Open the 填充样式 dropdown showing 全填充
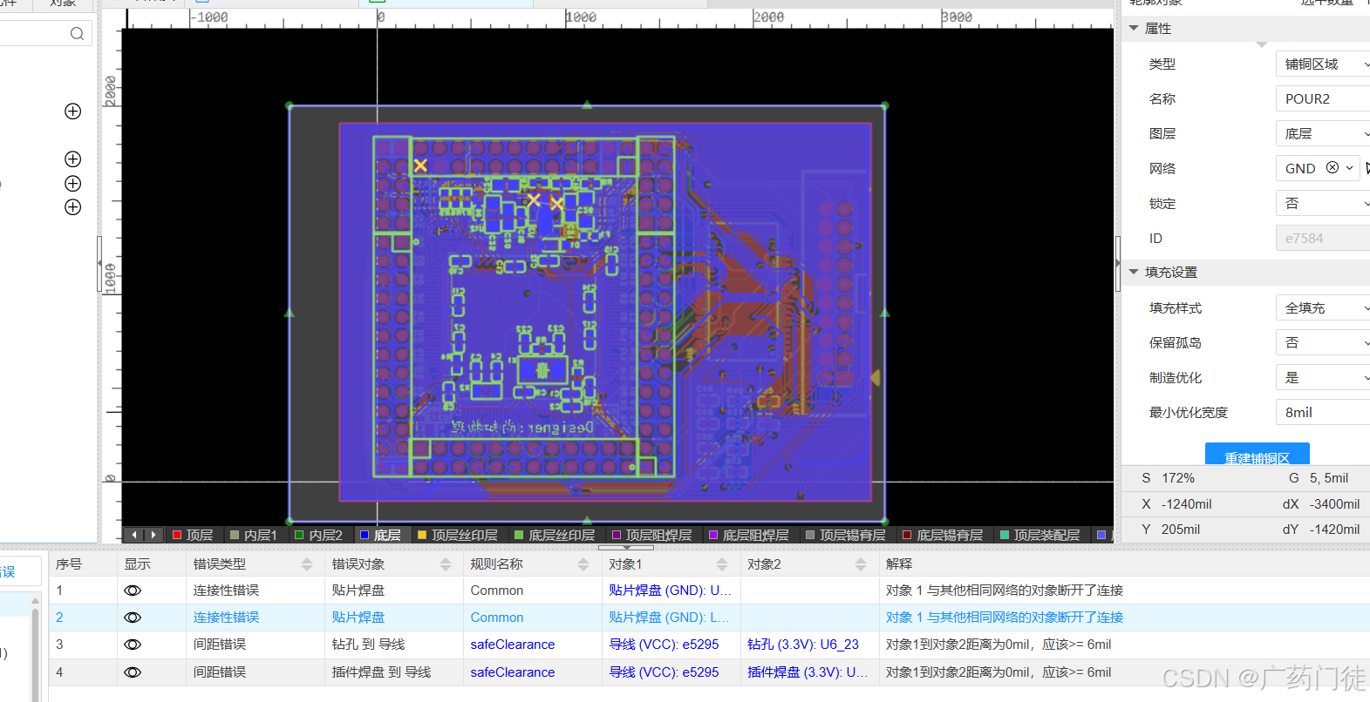Viewport: 1370px width, 702px height. pos(1323,307)
